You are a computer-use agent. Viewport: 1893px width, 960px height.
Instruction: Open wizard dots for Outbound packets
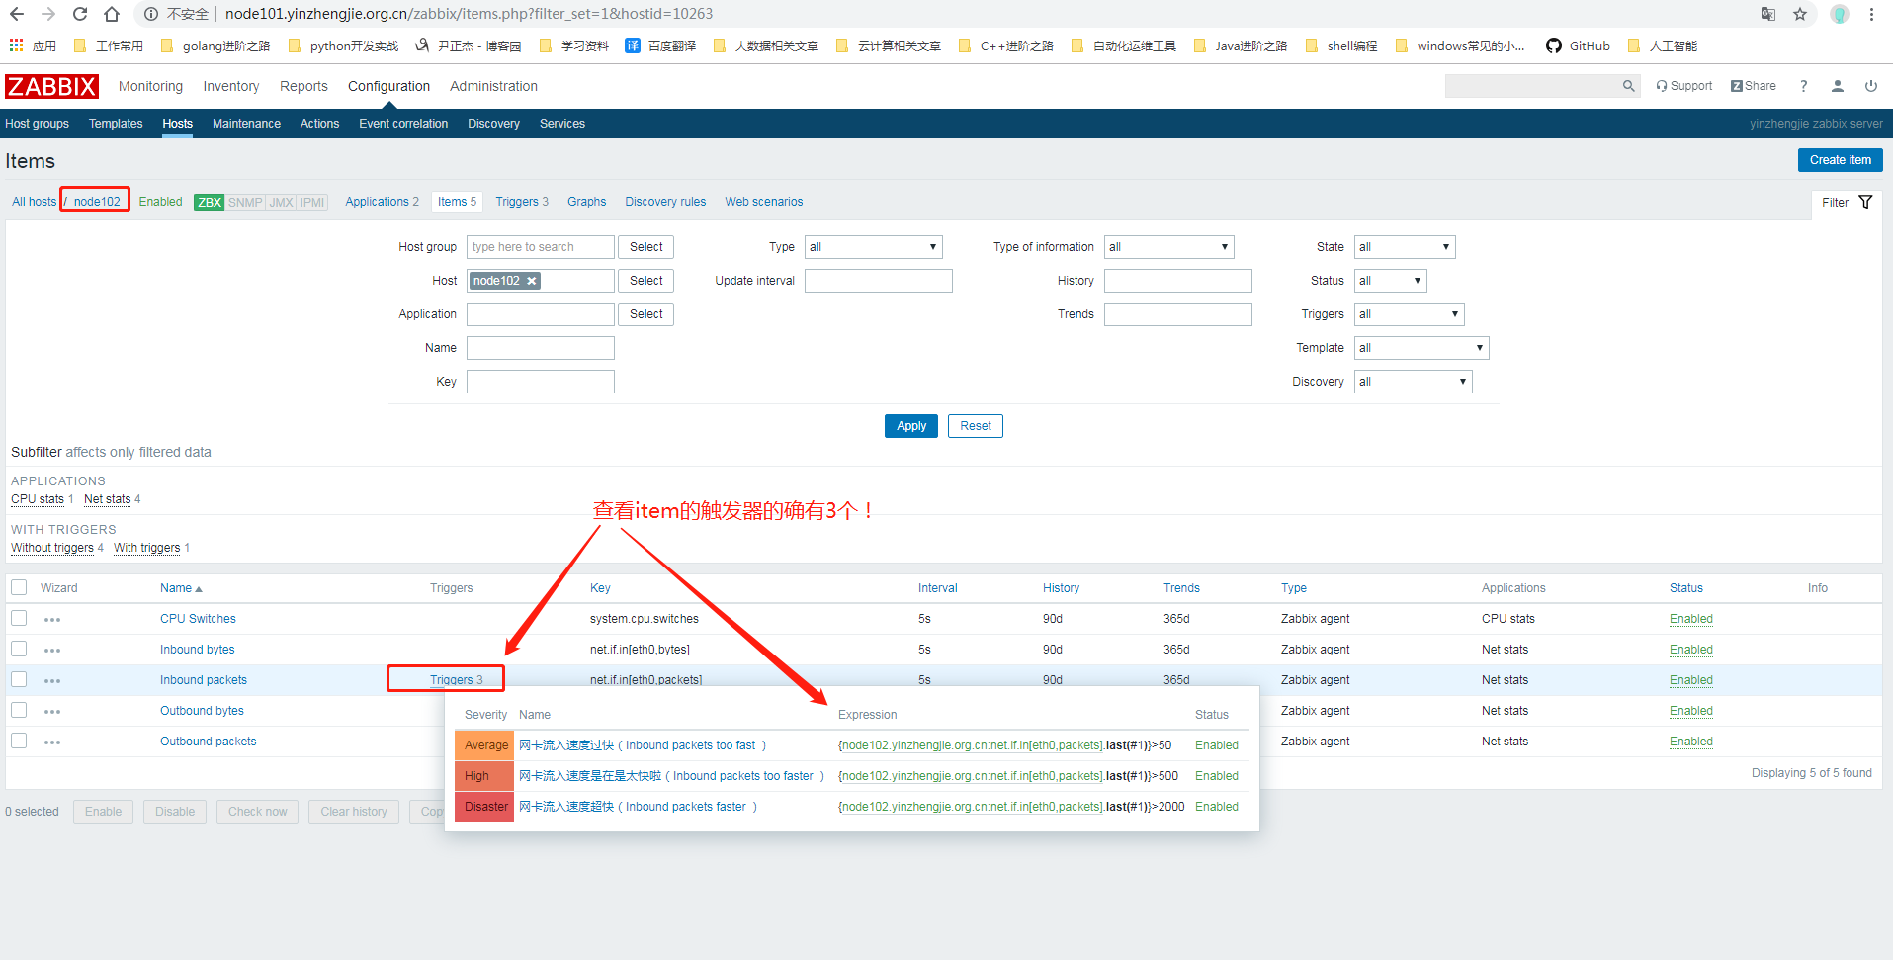52,742
